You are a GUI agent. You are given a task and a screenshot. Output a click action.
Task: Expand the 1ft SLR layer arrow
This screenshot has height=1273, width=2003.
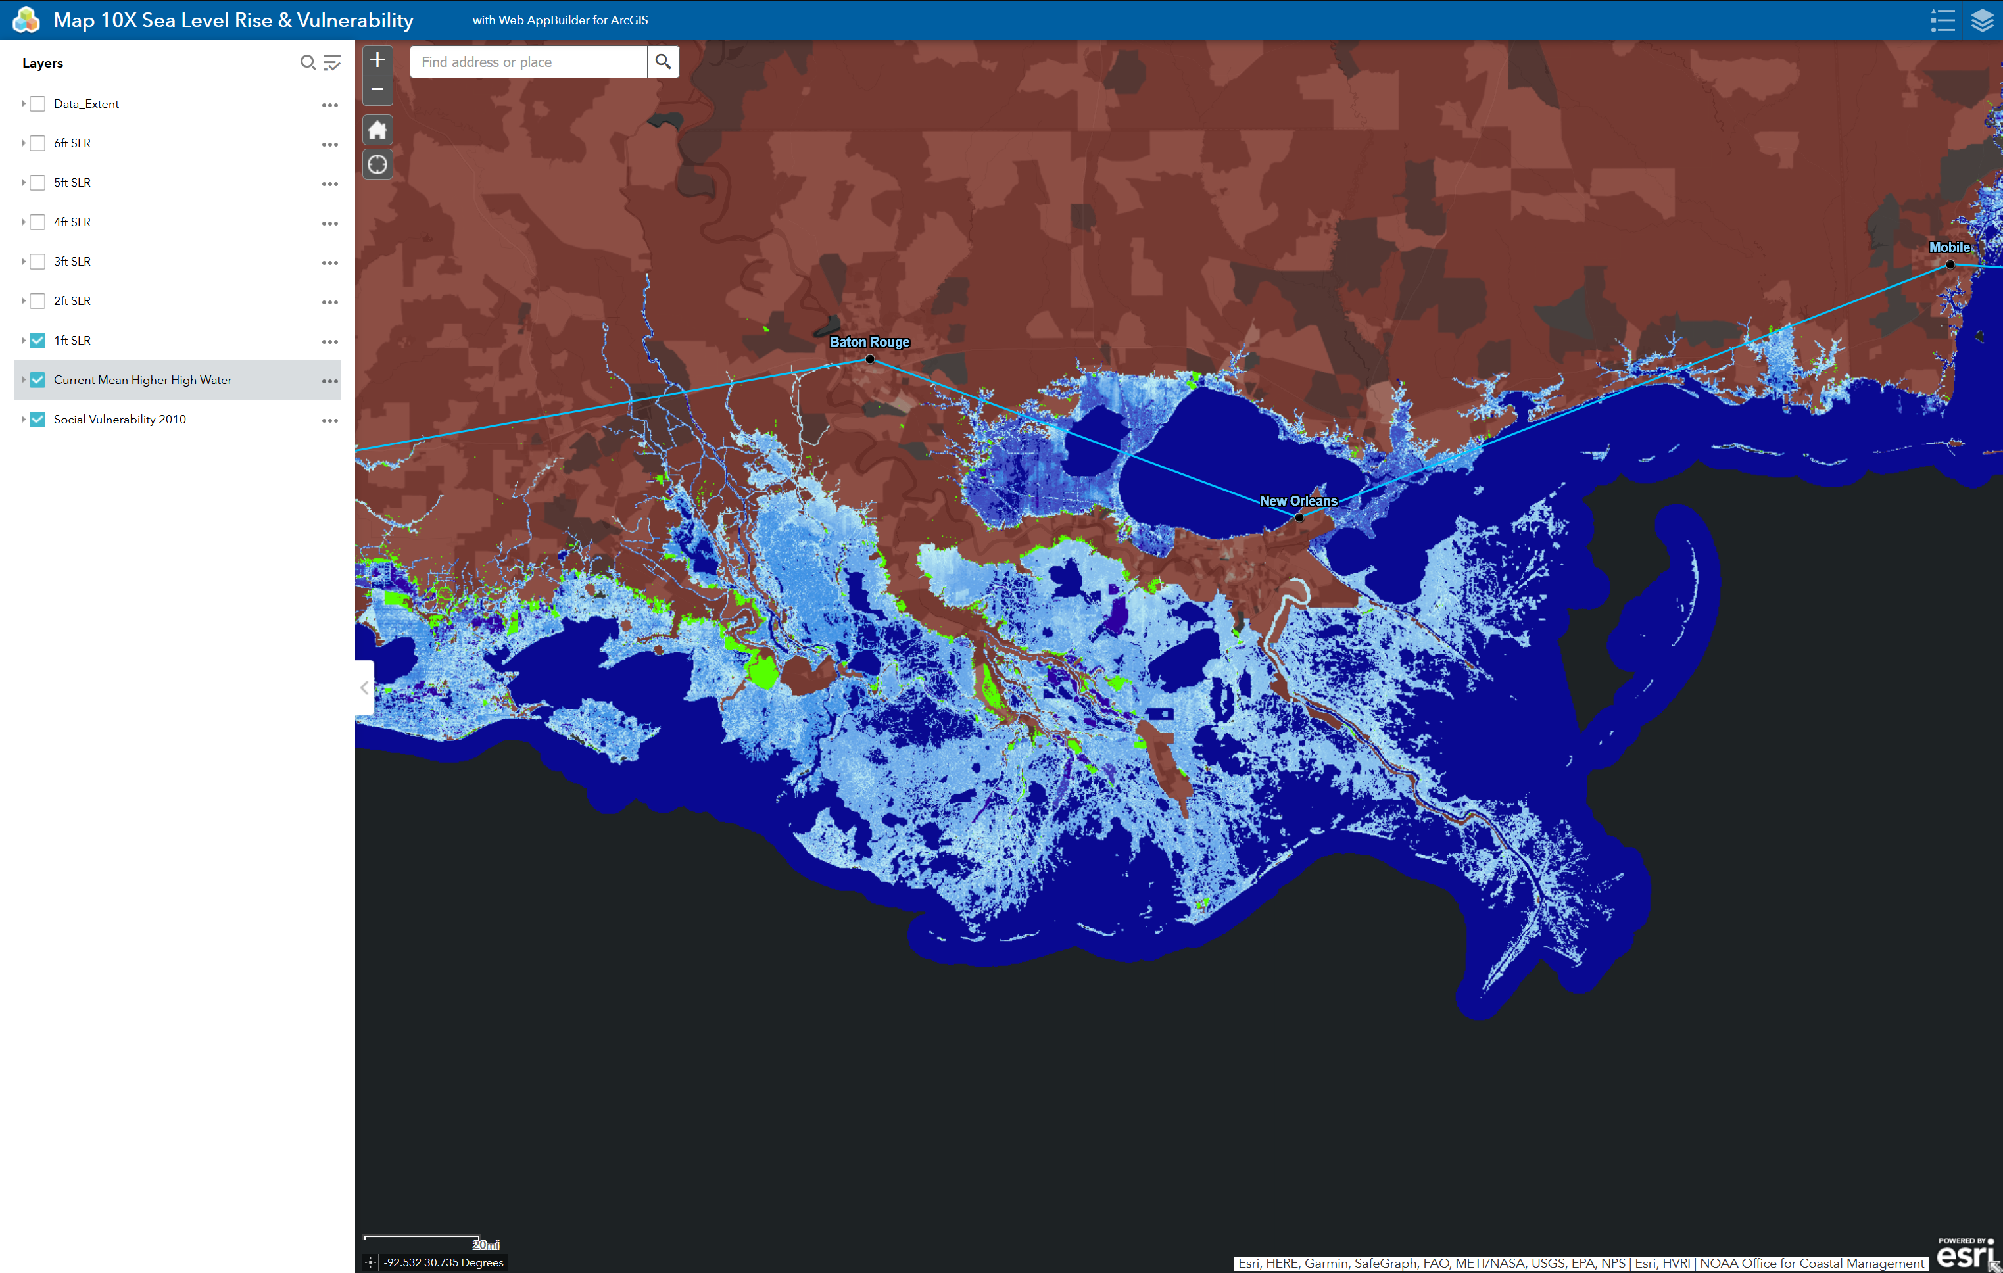tap(22, 341)
